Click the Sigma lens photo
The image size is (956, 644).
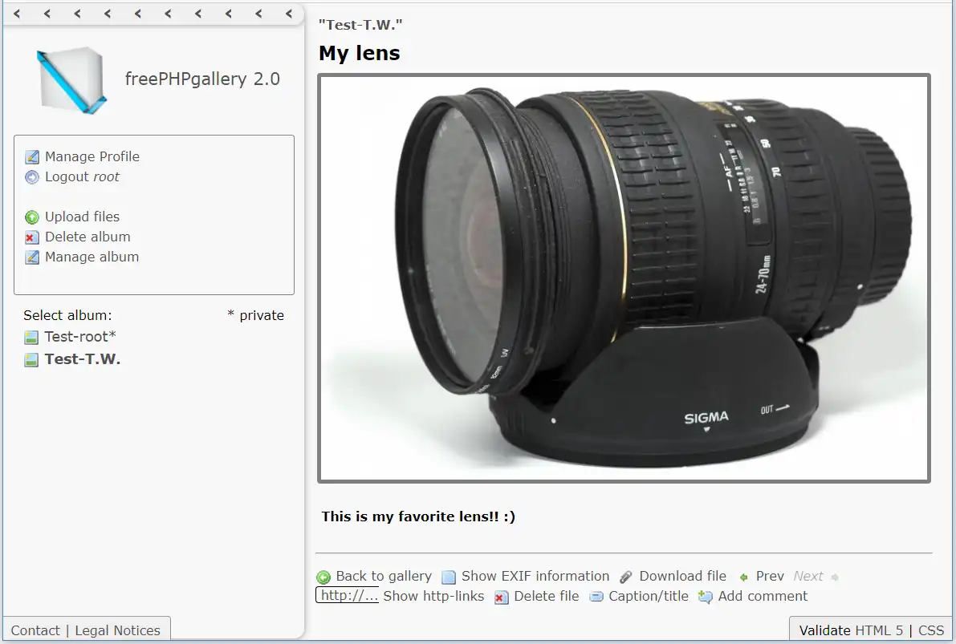[x=624, y=278]
